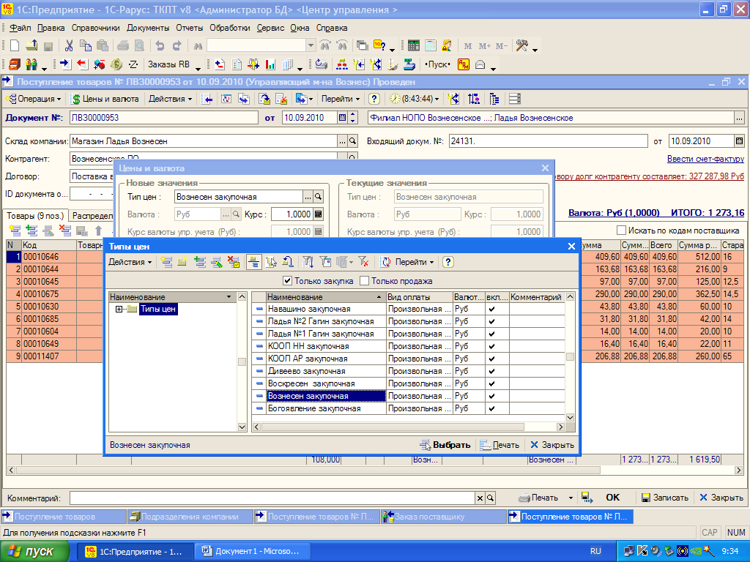
Task: Toggle вкл. checkmark in КООП АР закупочная row
Action: [491, 359]
